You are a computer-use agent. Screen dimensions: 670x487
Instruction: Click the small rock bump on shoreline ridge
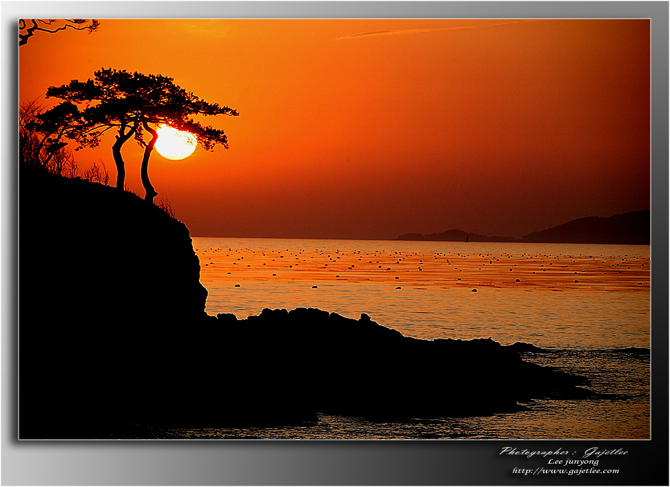click(364, 317)
